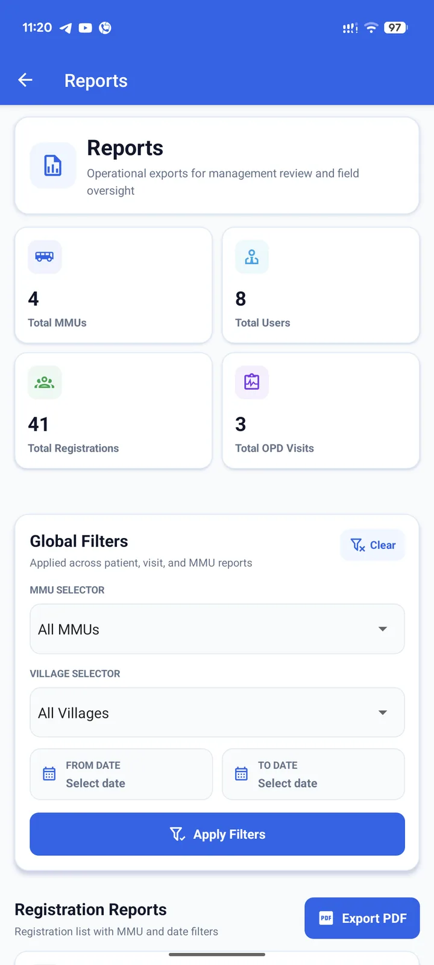This screenshot has width=434, height=965.
Task: Tap the calendar icon beside FROM DATE
Action: pos(49,774)
